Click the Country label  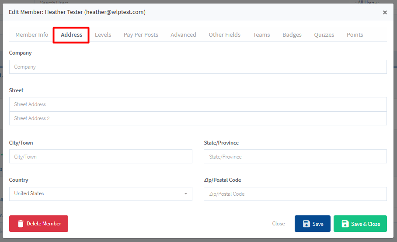click(x=19, y=180)
